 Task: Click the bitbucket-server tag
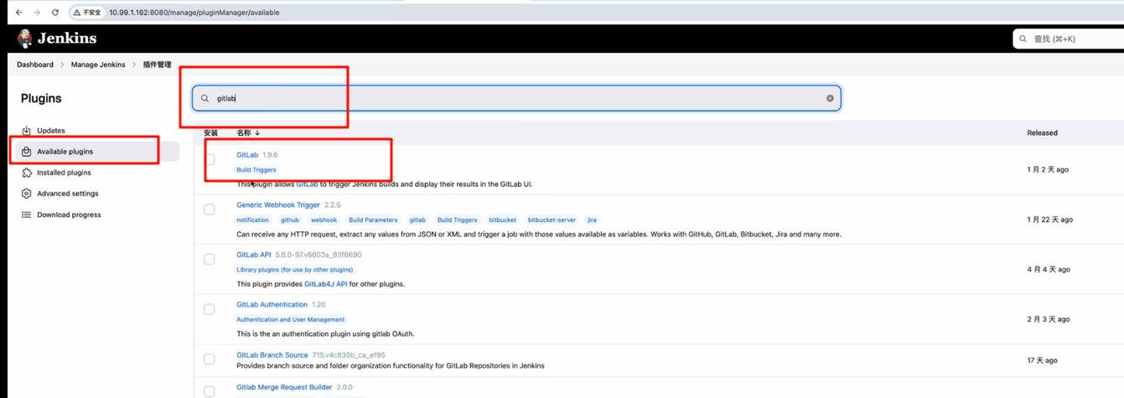tap(552, 220)
